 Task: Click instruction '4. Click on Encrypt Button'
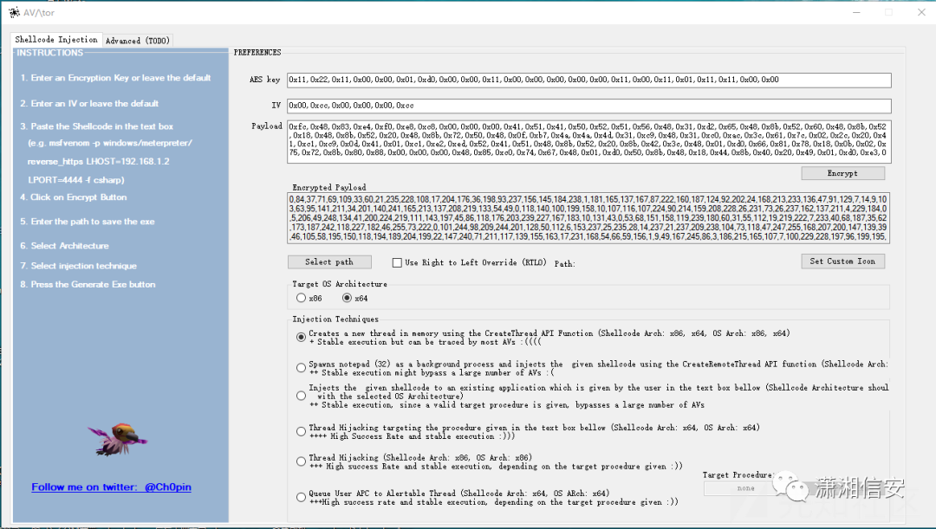point(74,197)
